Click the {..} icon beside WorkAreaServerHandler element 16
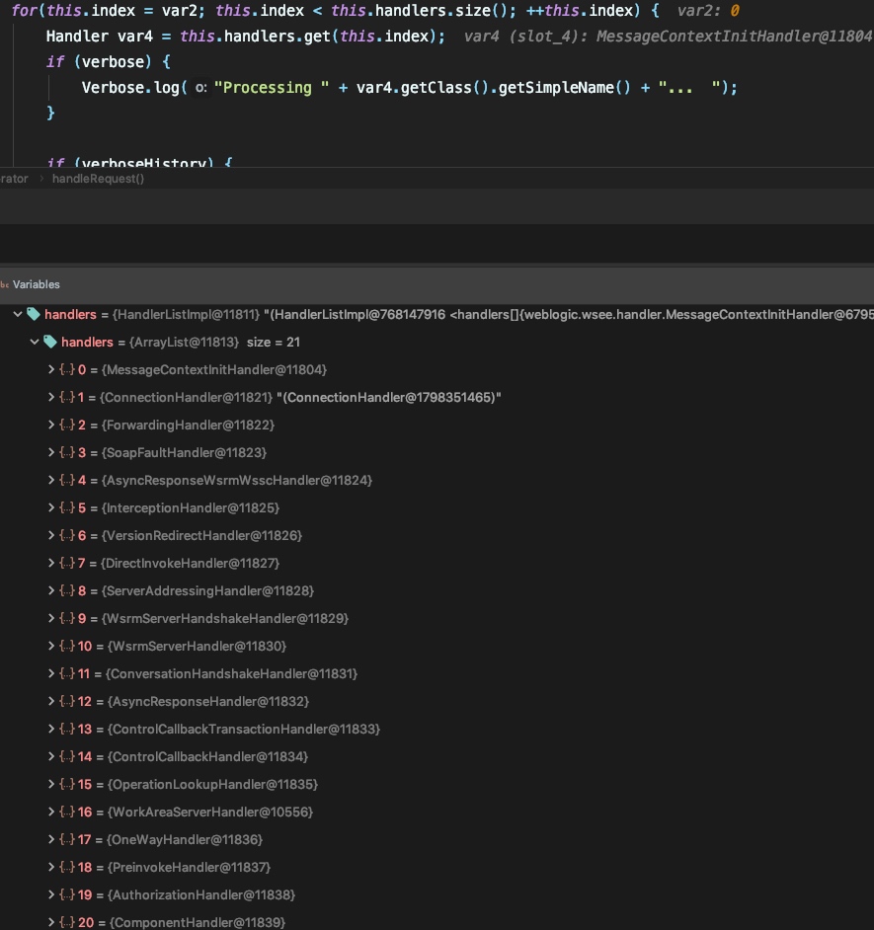 (65, 812)
